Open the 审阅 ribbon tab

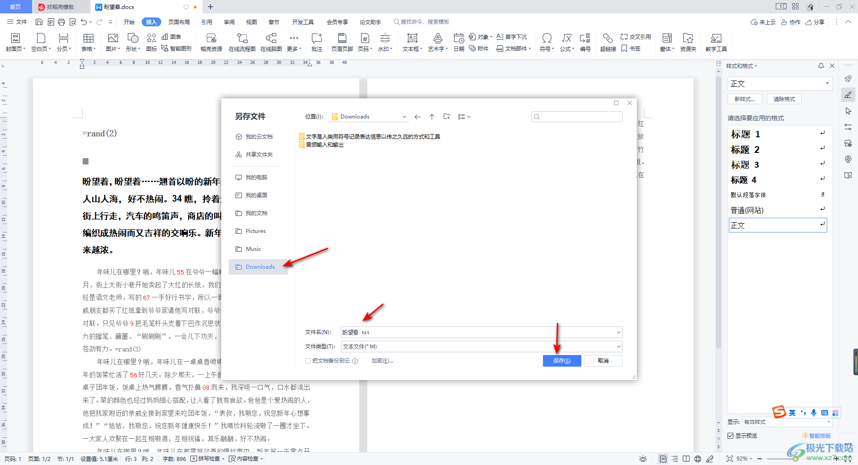click(229, 22)
